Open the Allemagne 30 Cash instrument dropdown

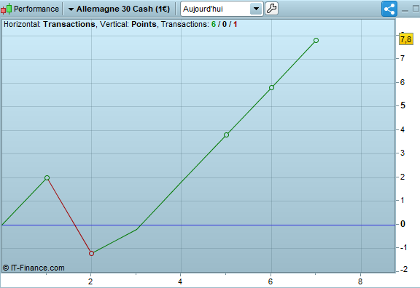119,9
